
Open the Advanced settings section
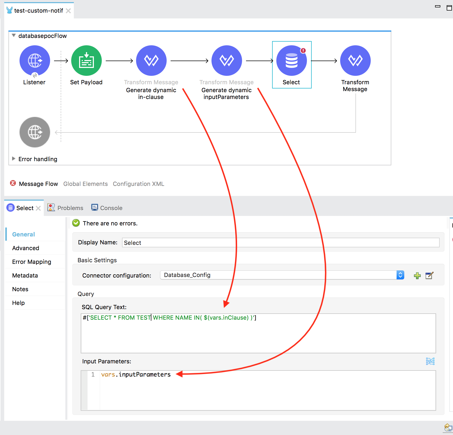click(x=26, y=248)
